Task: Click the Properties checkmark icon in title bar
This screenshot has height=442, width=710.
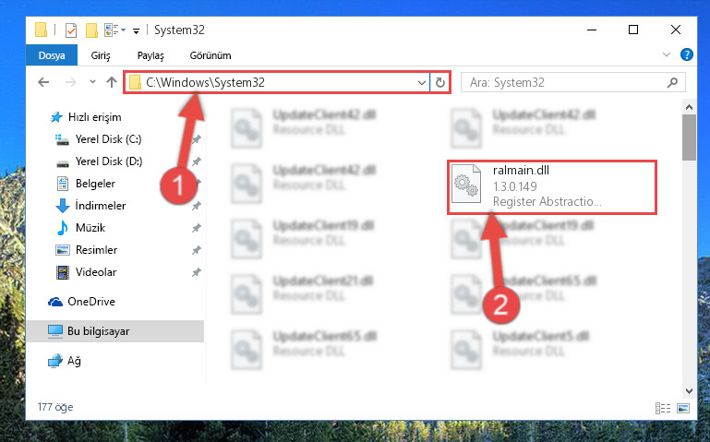Action: 71,30
